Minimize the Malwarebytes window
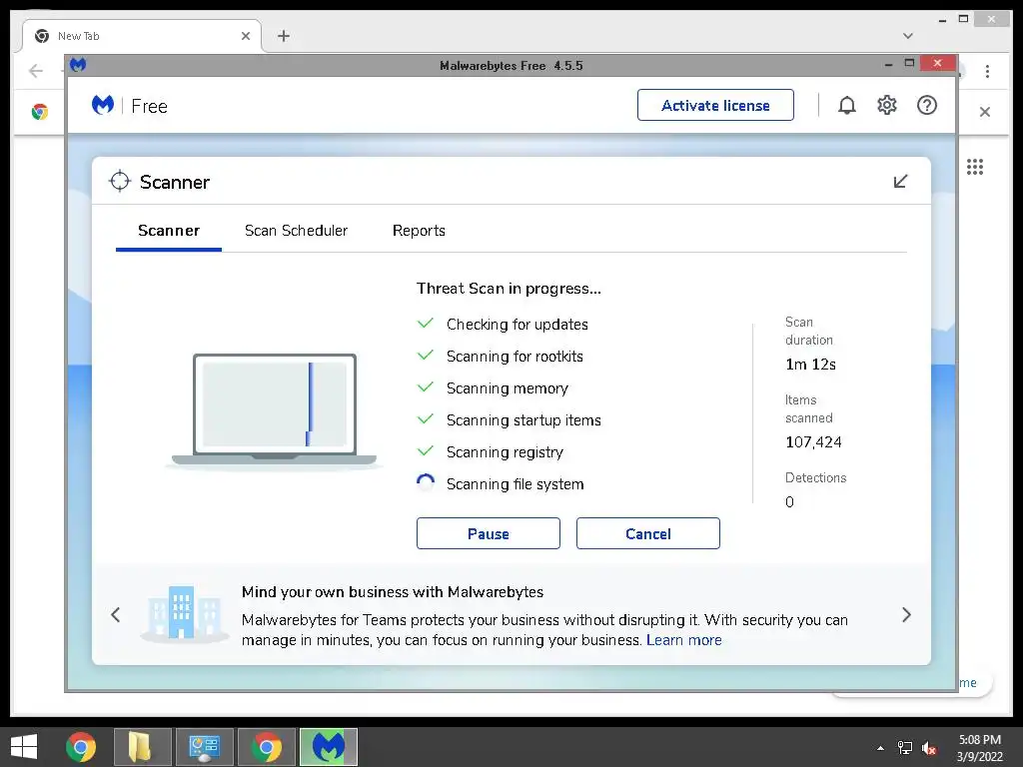The height and width of the screenshot is (767, 1023). [x=888, y=64]
